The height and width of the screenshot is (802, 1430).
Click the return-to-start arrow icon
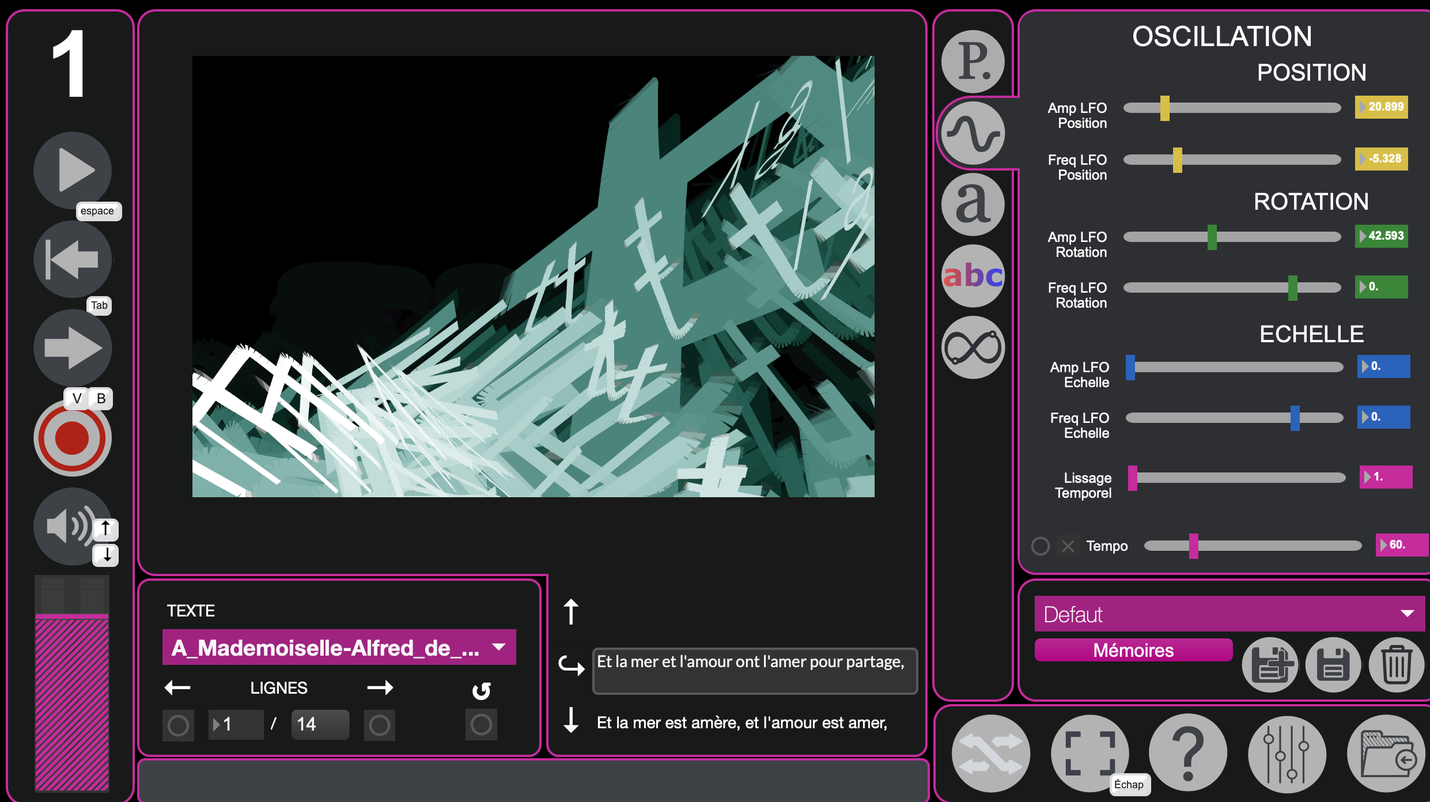72,259
